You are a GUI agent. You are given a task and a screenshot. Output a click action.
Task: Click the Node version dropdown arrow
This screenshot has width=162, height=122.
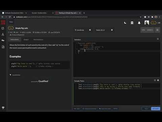coord(112,30)
